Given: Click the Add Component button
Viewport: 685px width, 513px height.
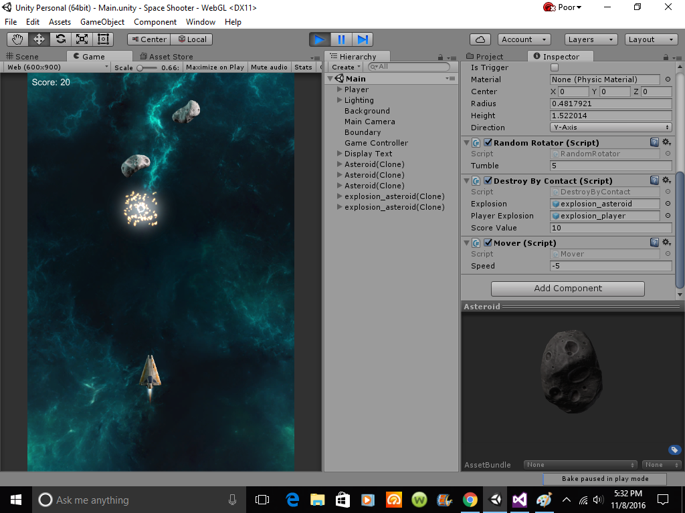Looking at the screenshot, I should (x=567, y=289).
